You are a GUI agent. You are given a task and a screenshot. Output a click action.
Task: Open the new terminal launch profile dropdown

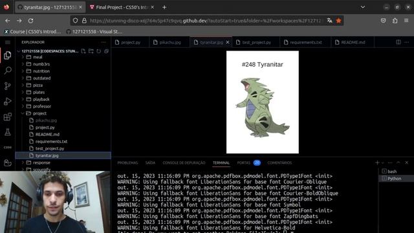(x=383, y=163)
